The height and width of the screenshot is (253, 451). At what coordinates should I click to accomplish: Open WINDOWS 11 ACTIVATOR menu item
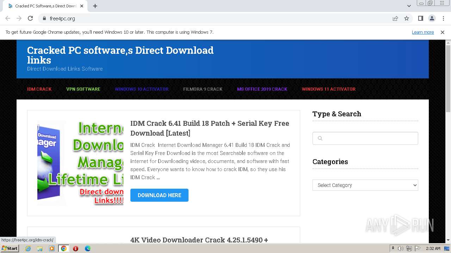[329, 89]
